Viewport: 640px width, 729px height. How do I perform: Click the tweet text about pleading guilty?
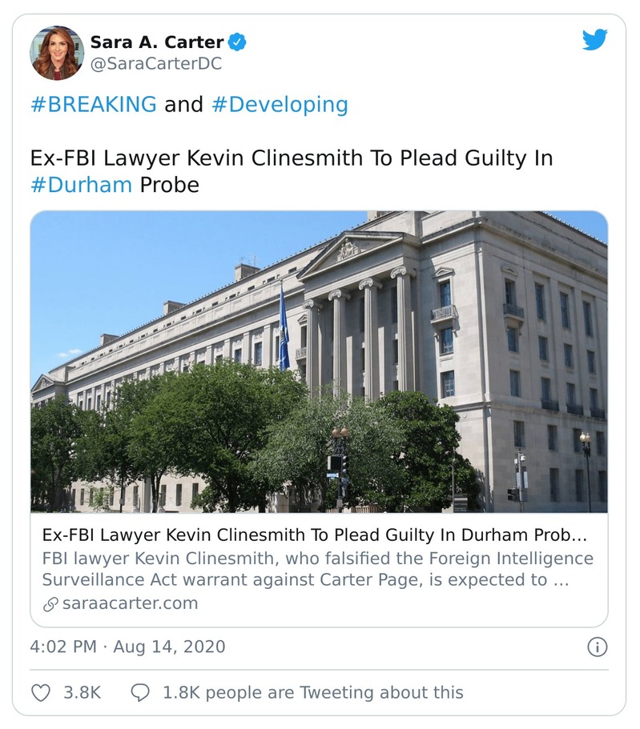click(292, 158)
